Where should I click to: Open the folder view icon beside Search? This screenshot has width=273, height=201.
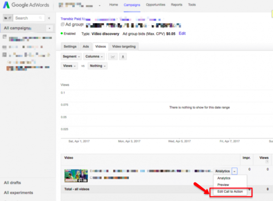pyautogui.click(x=8, y=18)
